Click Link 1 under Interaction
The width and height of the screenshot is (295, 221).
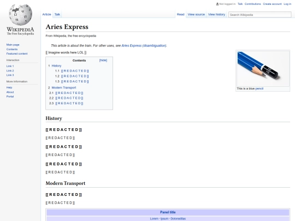[10, 66]
